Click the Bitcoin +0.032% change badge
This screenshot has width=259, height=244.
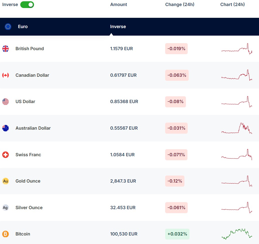[177, 234]
